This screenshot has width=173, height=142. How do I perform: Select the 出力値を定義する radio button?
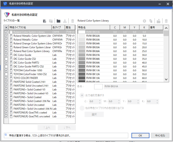82,95
